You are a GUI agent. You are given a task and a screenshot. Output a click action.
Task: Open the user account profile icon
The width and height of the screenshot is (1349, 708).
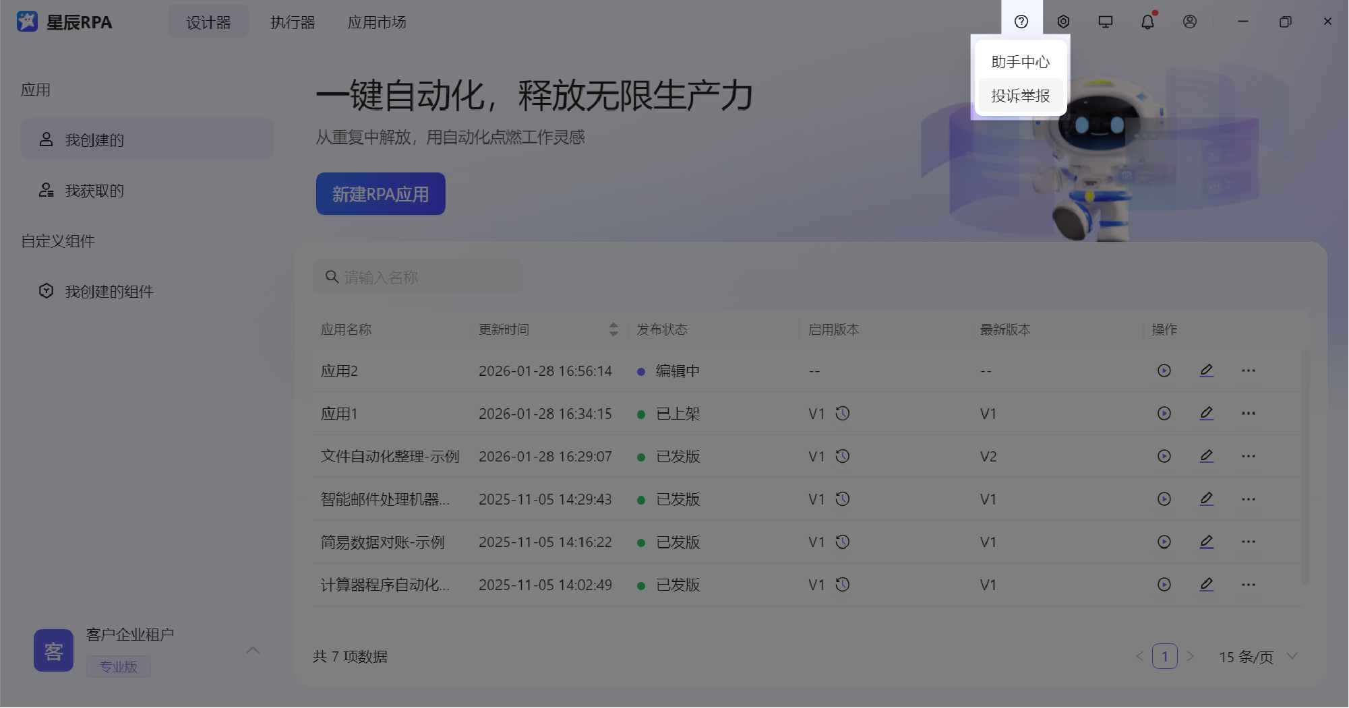tap(1190, 22)
